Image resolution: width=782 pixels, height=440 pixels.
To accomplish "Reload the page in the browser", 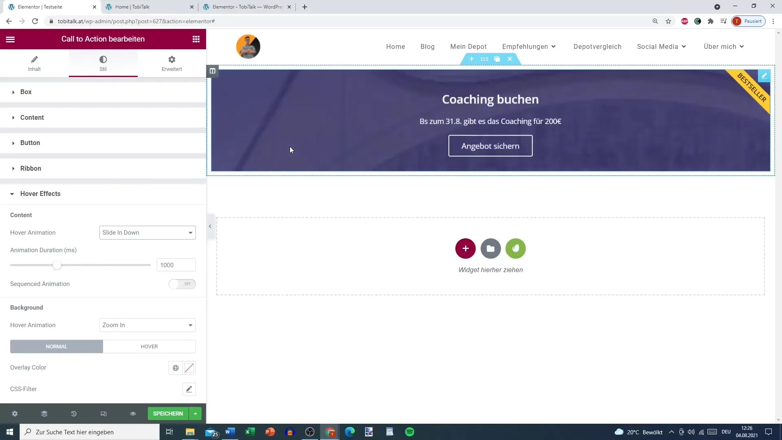I will click(35, 21).
